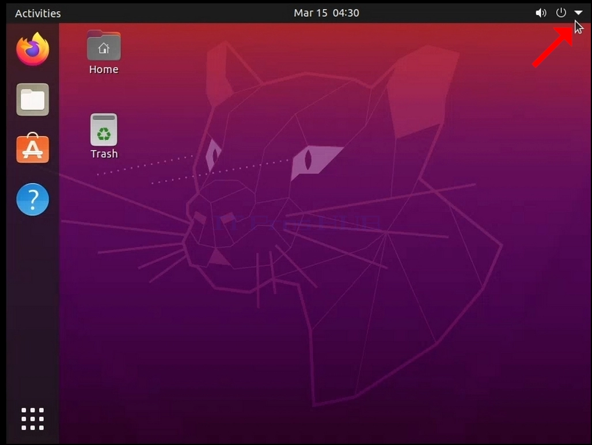Open the Help icon in the dock
Screen dimensions: 592x445
pyautogui.click(x=33, y=199)
